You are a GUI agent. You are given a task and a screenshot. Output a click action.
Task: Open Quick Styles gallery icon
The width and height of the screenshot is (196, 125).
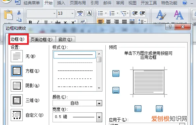click(x=161, y=15)
